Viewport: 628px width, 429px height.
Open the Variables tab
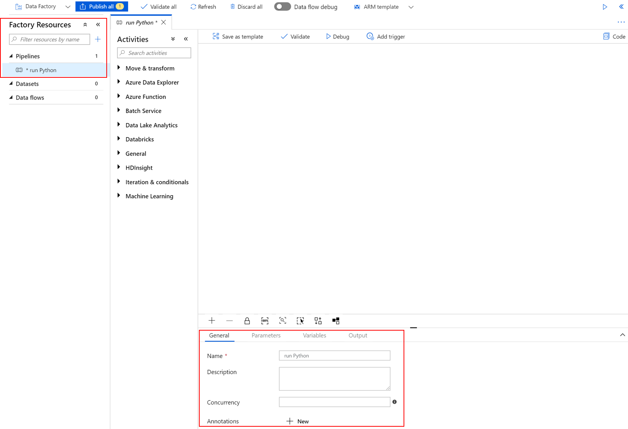(314, 336)
